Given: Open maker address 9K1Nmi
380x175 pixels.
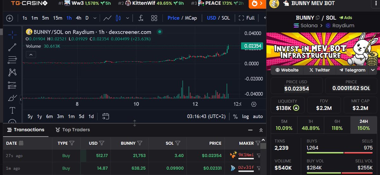Looking at the screenshot, I should [x=246, y=155].
